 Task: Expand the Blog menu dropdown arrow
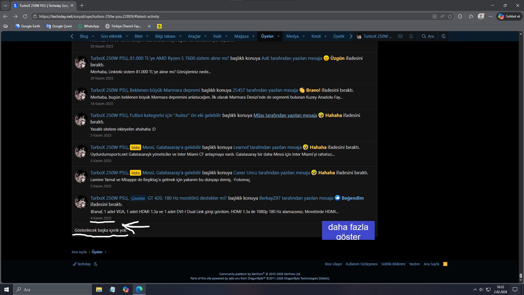coord(93,36)
